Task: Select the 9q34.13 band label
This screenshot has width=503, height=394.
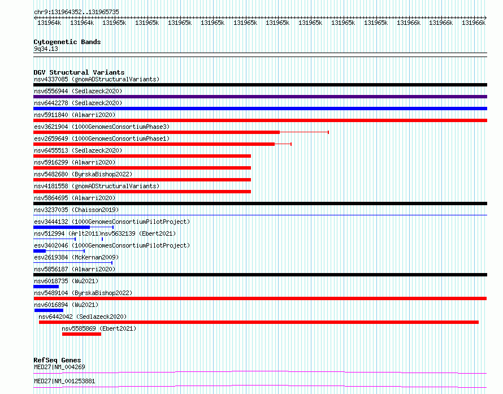Action: (x=46, y=49)
